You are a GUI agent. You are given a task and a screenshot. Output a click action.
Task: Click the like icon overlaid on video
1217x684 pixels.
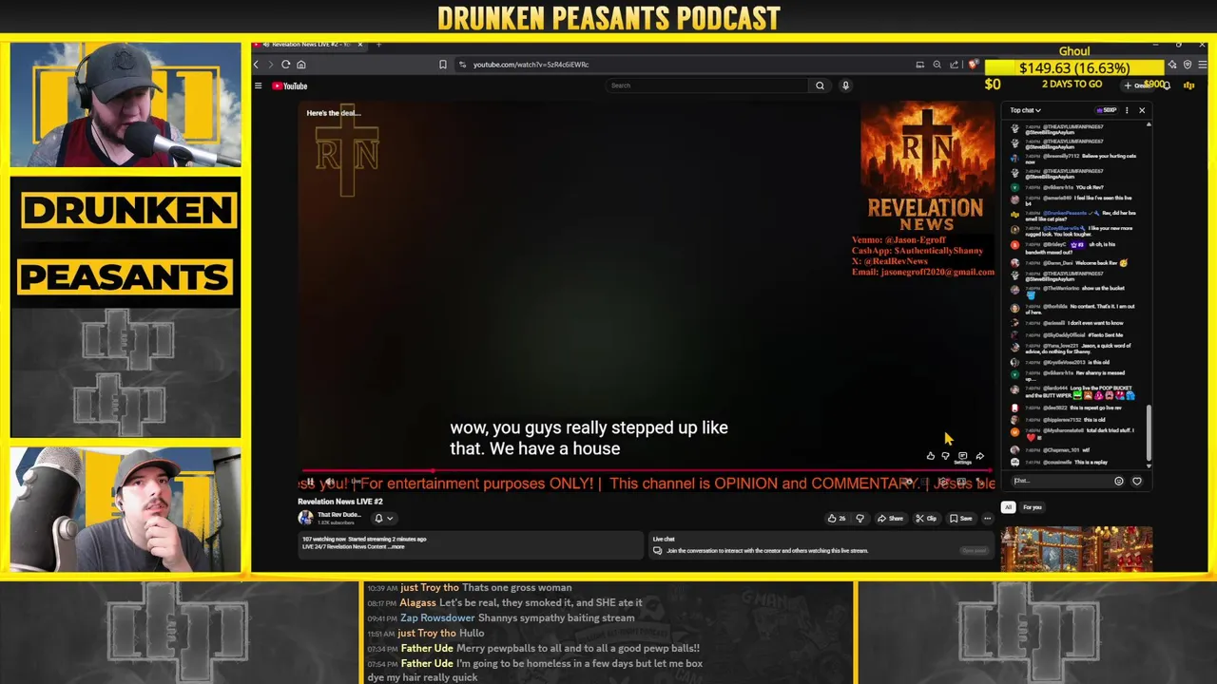click(x=930, y=456)
